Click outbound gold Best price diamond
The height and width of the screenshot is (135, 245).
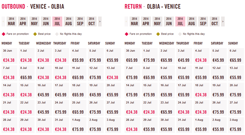[35, 34]
